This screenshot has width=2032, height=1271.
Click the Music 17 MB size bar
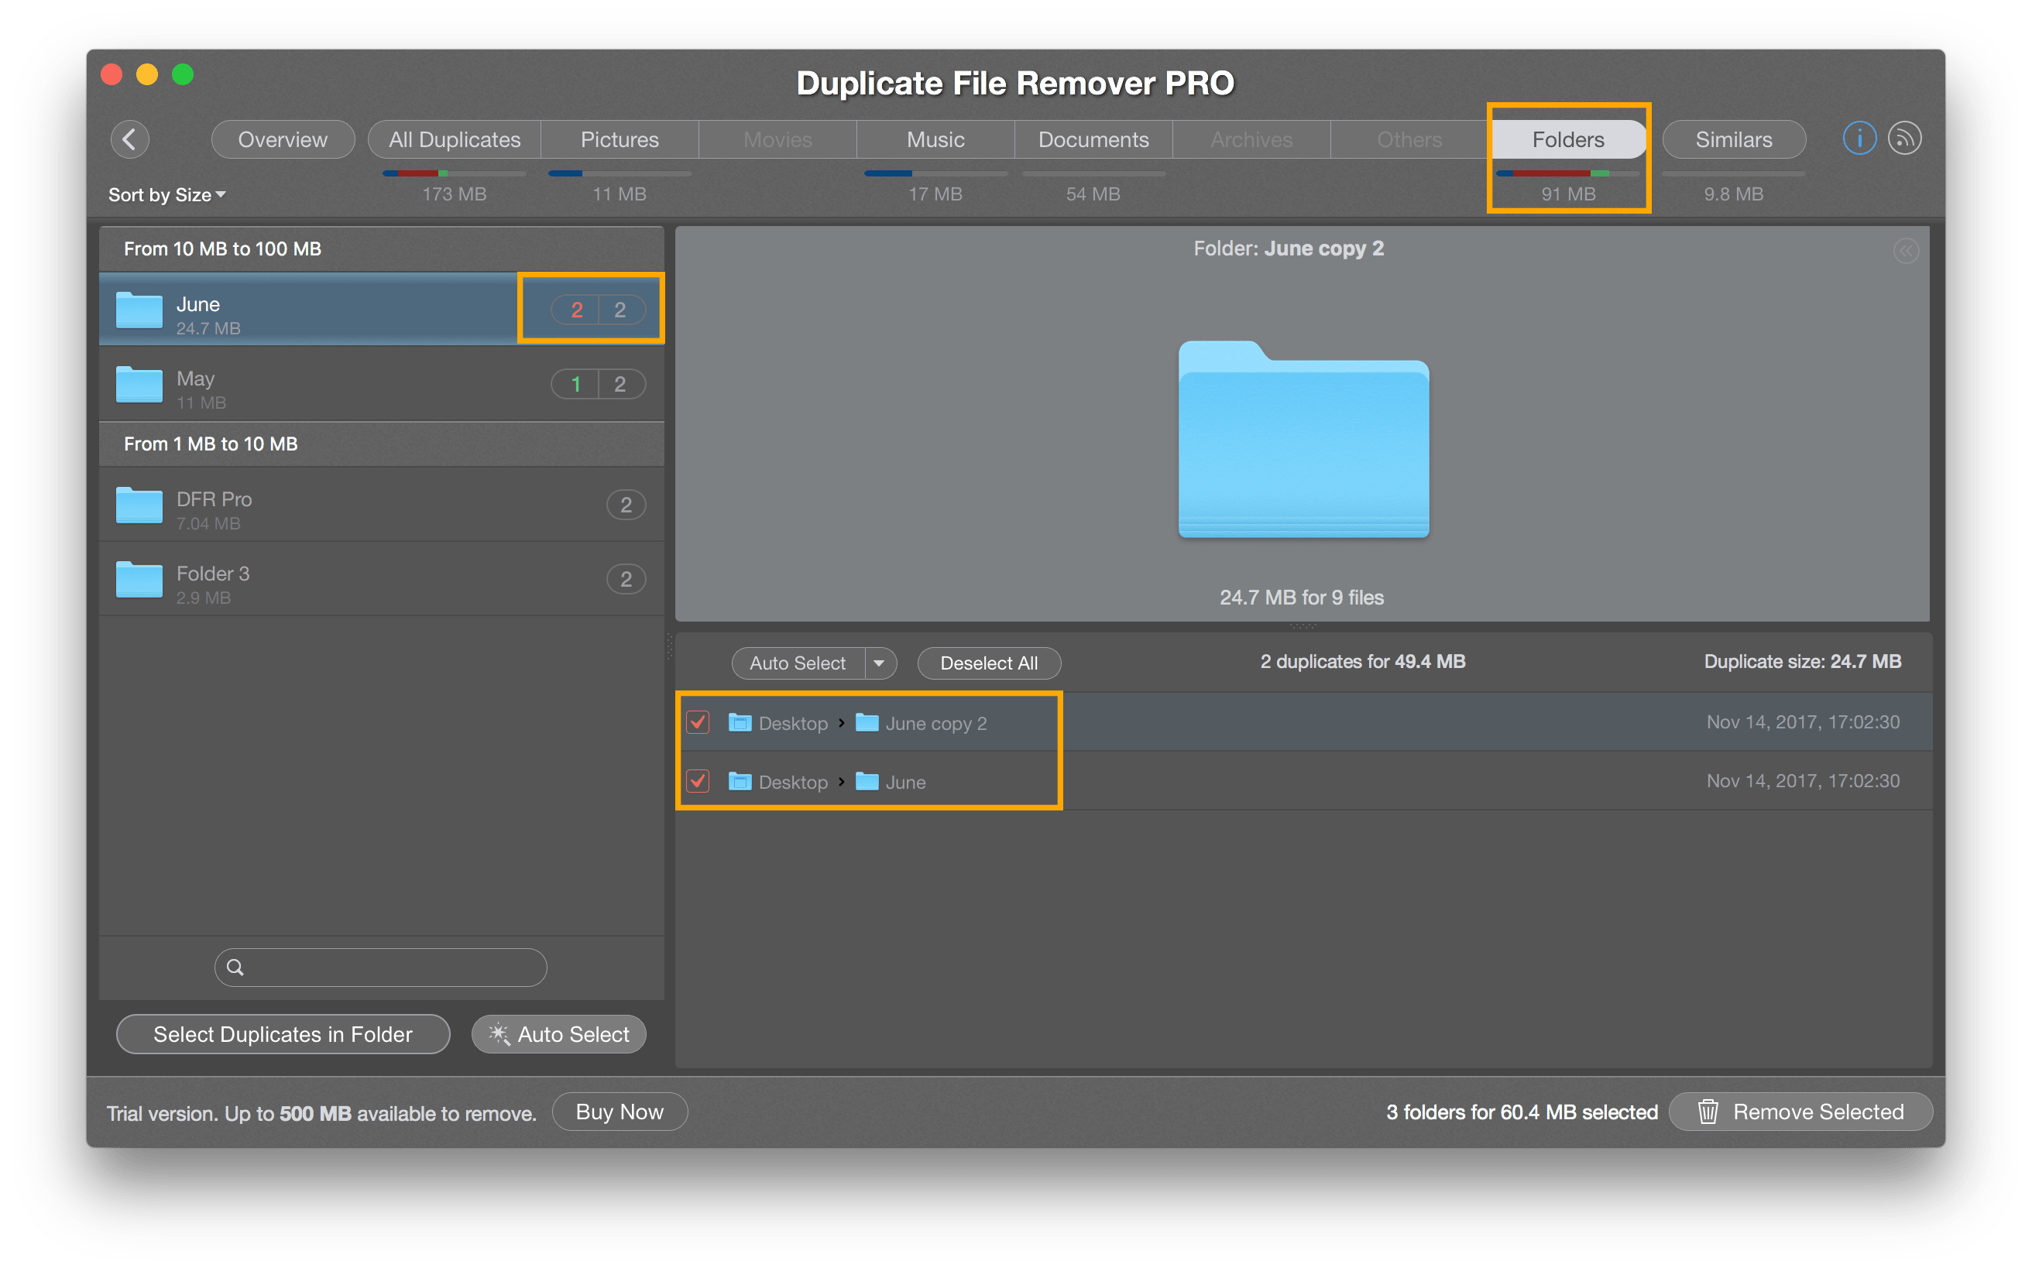(935, 174)
